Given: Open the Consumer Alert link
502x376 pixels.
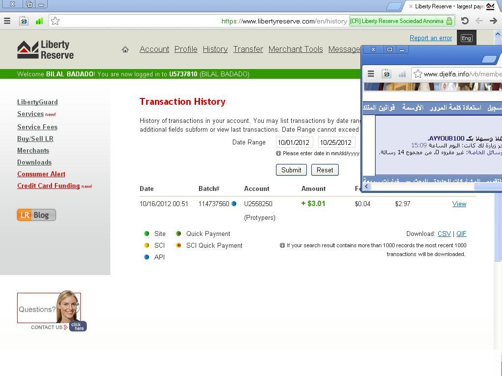Looking at the screenshot, I should pyautogui.click(x=41, y=174).
